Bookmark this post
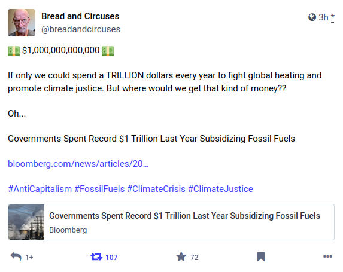The width and height of the screenshot is (343, 272). tap(261, 256)
